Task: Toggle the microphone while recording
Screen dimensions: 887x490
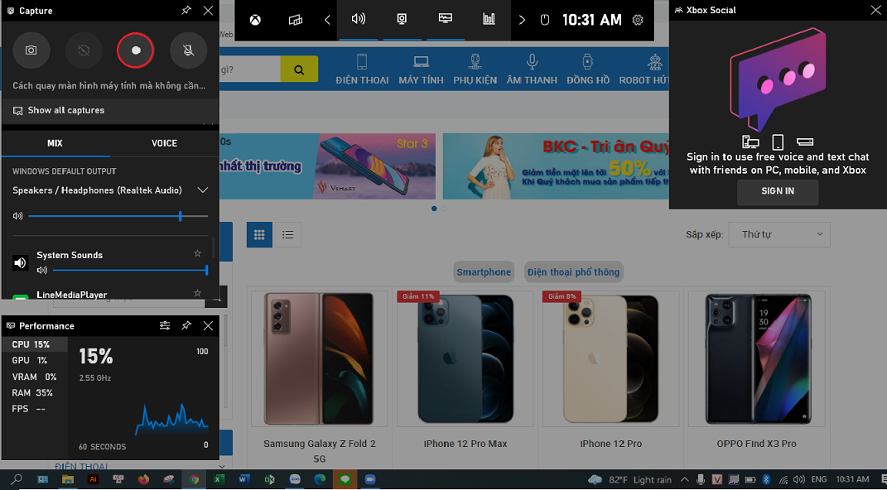Action: [188, 50]
